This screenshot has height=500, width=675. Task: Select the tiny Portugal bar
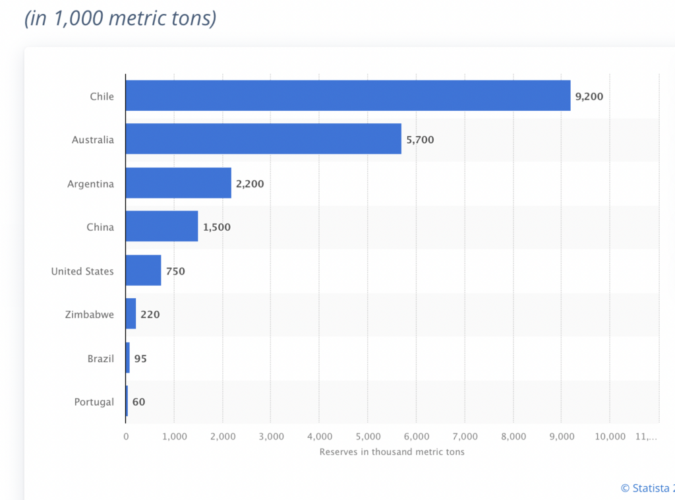pos(127,402)
